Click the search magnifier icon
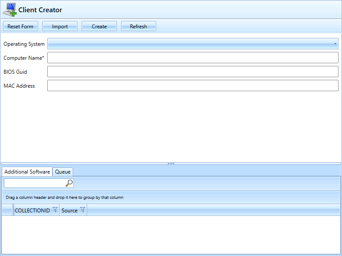Screen dimensions: 342x256 click(69, 183)
